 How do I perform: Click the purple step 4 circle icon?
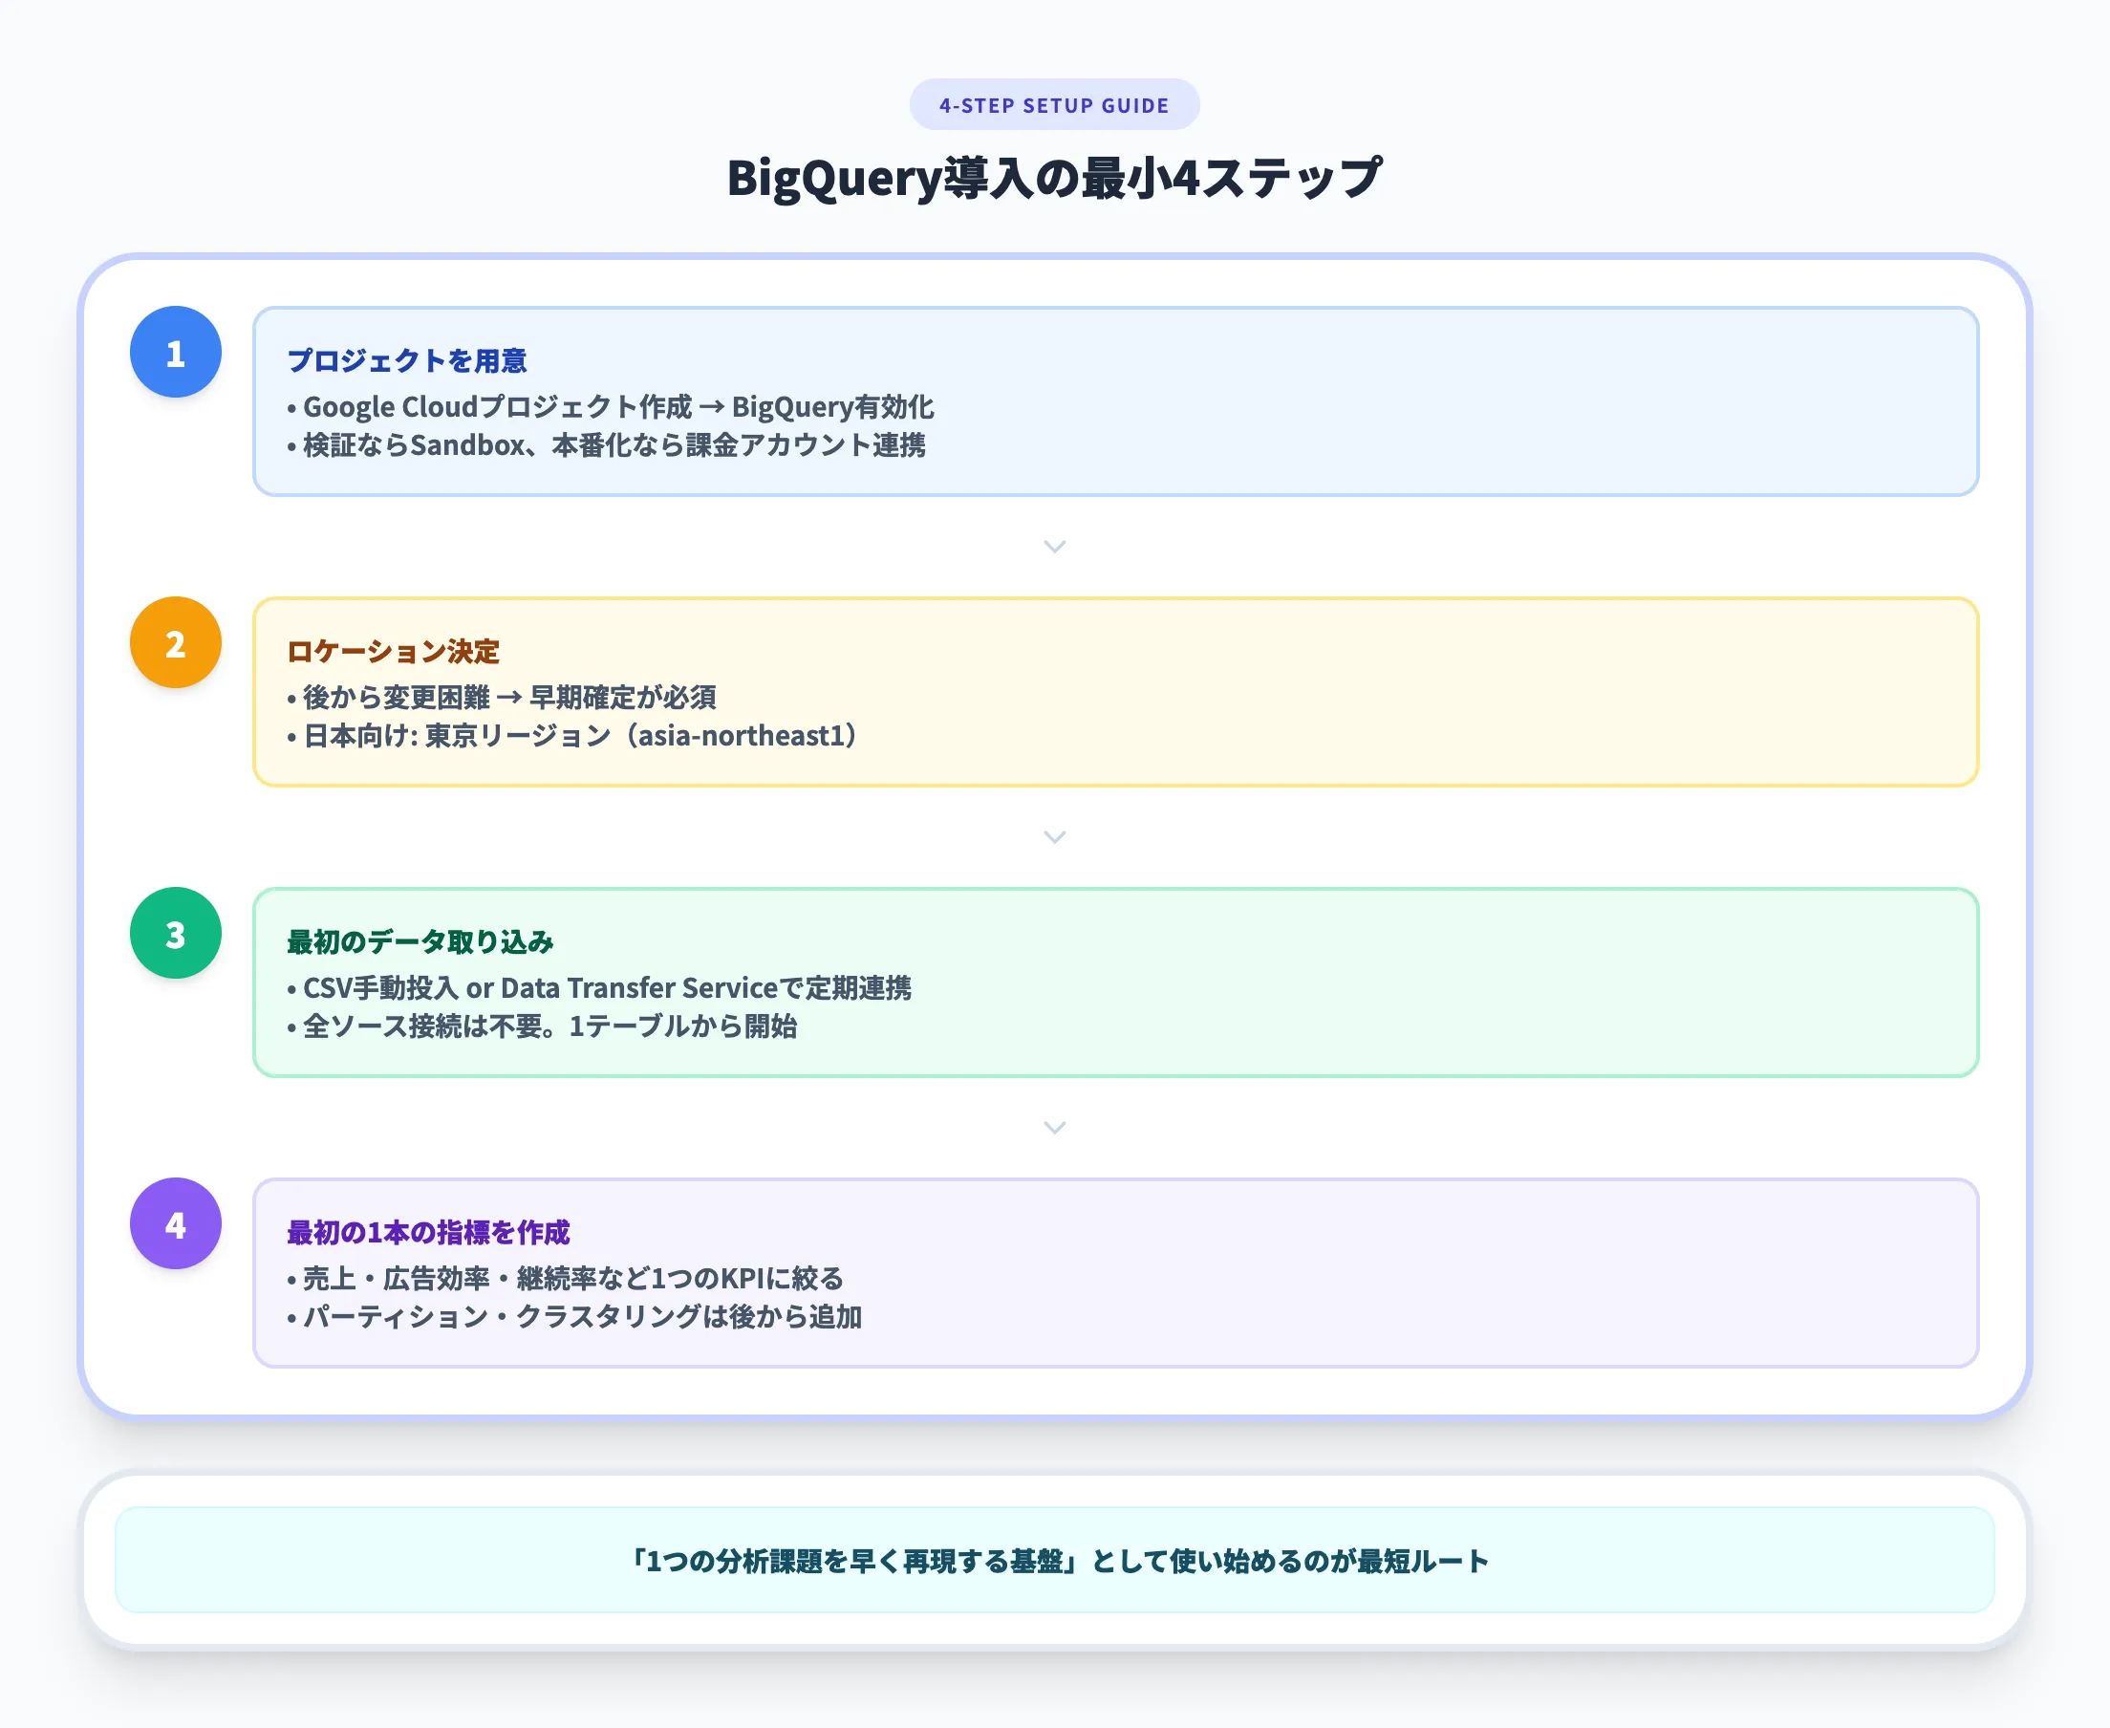tap(175, 1224)
